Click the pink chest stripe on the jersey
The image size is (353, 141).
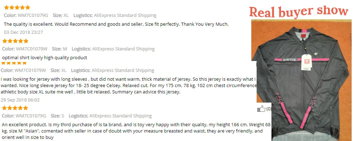(x=302, y=60)
